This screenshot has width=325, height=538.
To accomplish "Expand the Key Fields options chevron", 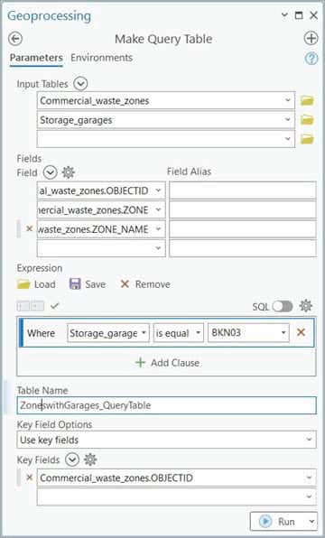I will click(x=72, y=459).
